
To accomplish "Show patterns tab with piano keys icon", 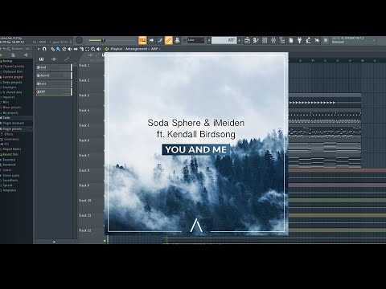I will 41,59.
